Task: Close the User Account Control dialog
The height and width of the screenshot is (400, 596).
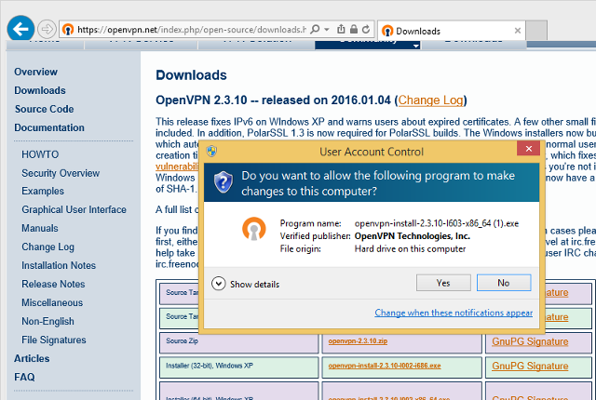Action: click(528, 149)
